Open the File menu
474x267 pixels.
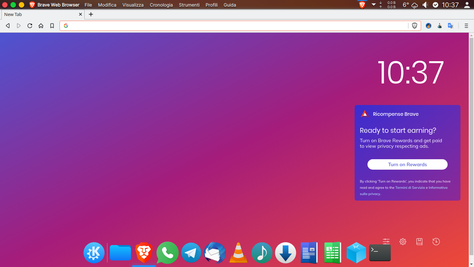(x=88, y=5)
